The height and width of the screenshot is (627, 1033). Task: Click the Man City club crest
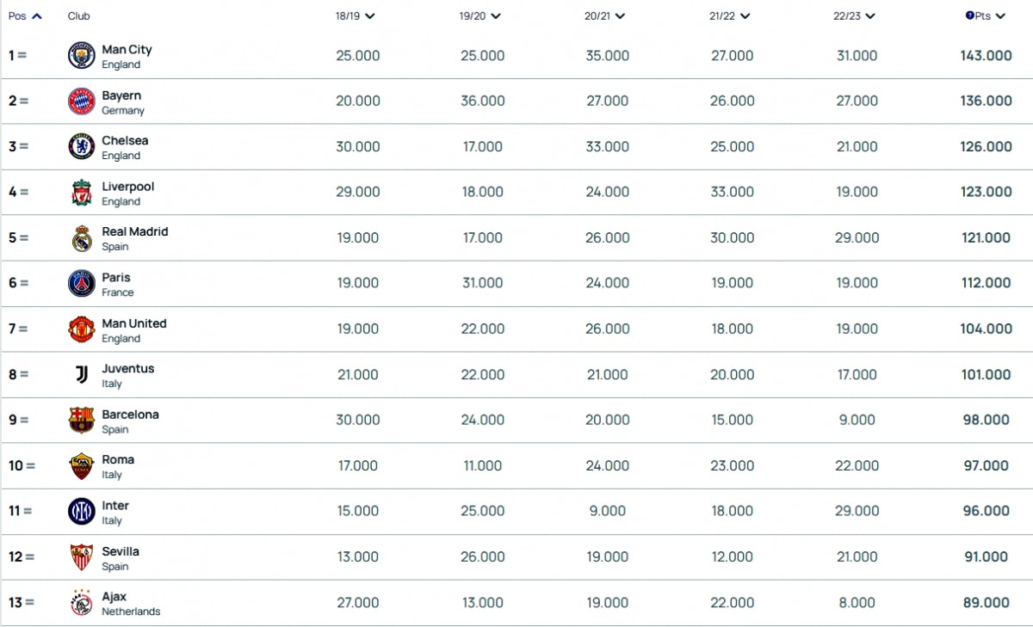82,56
